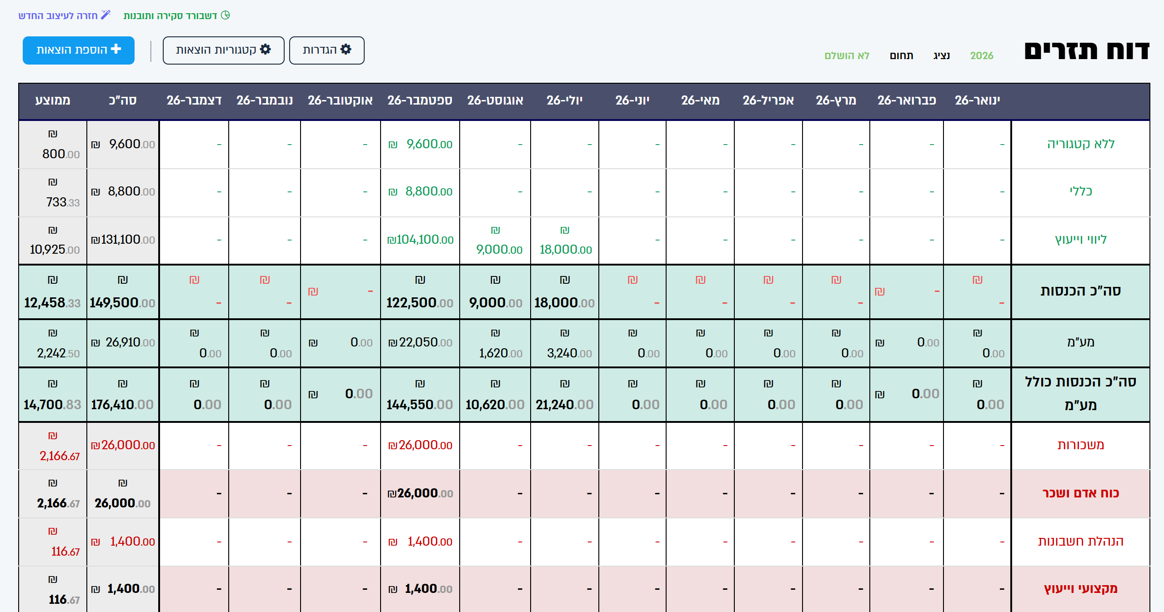The image size is (1164, 612).
Task: Click the gear icon on הגדרות button
Action: (x=346, y=50)
